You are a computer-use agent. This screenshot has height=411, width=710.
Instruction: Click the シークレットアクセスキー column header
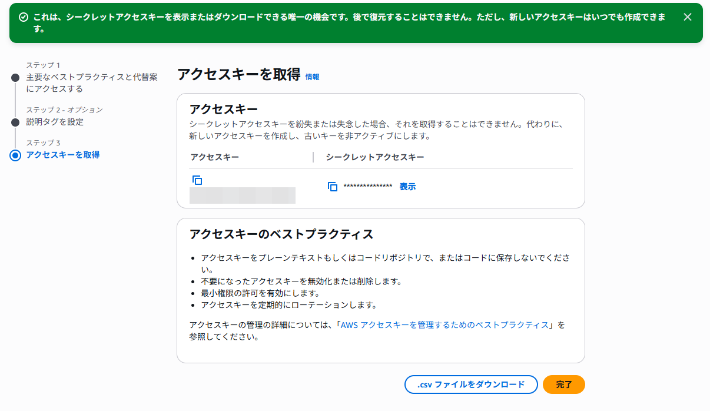pyautogui.click(x=375, y=157)
